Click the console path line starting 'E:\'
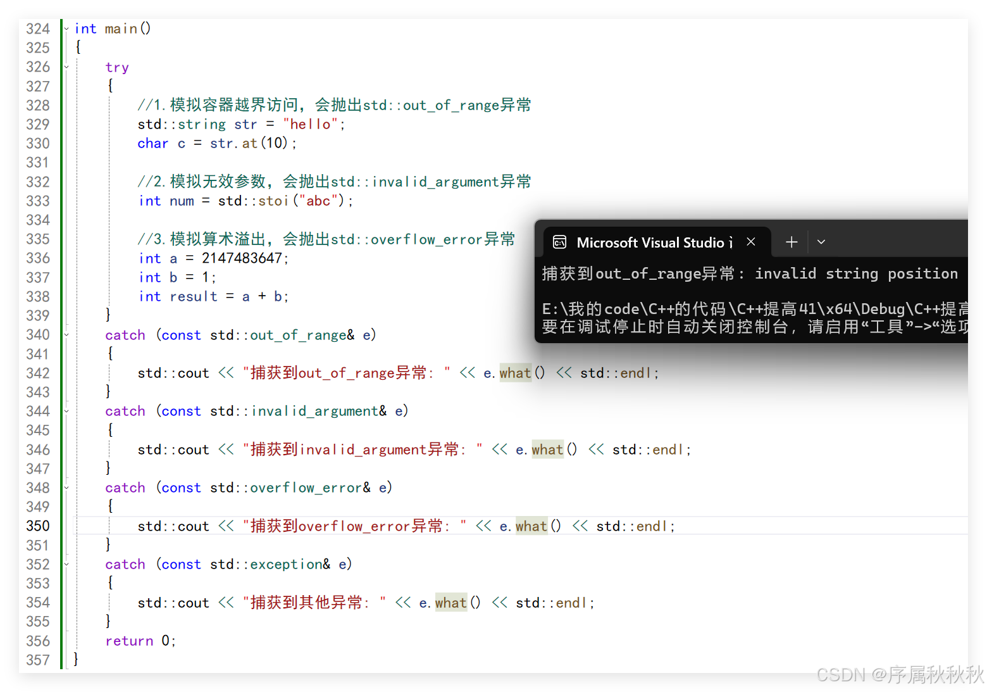Image resolution: width=987 pixels, height=692 pixels. tap(755, 309)
